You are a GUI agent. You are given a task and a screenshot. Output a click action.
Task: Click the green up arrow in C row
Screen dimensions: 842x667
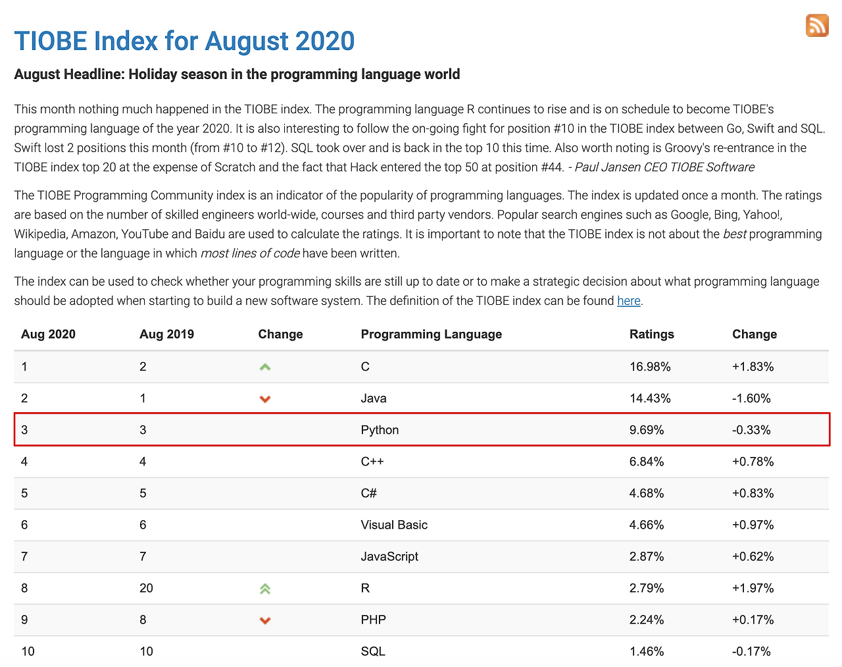[265, 367]
